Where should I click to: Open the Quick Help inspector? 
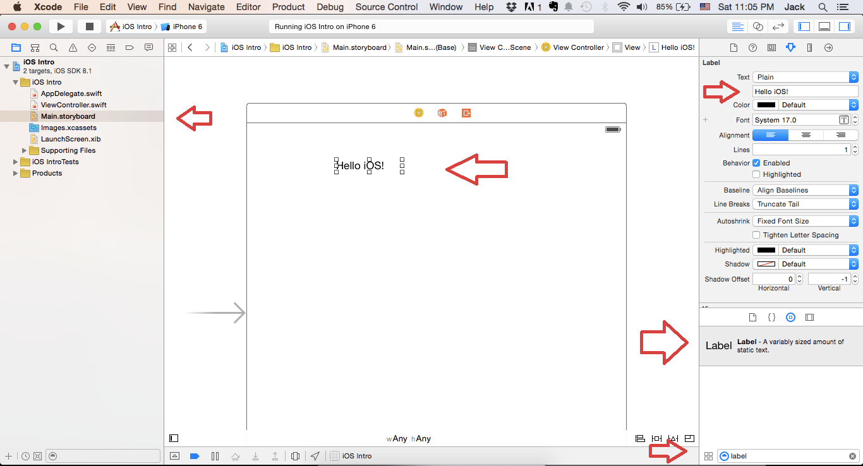tap(752, 47)
